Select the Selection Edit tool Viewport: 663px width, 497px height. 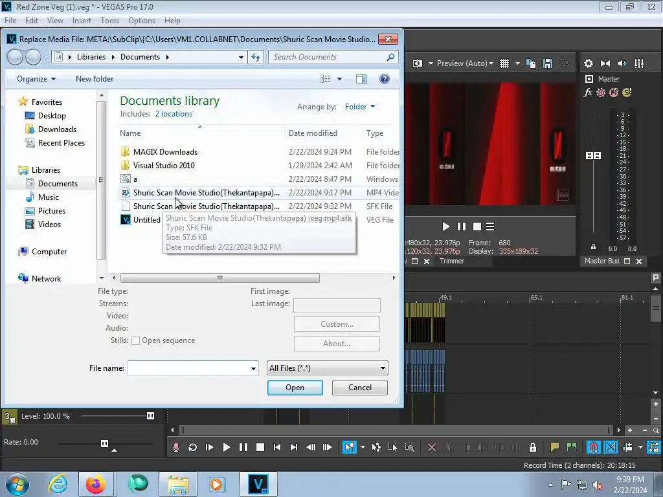[392, 447]
